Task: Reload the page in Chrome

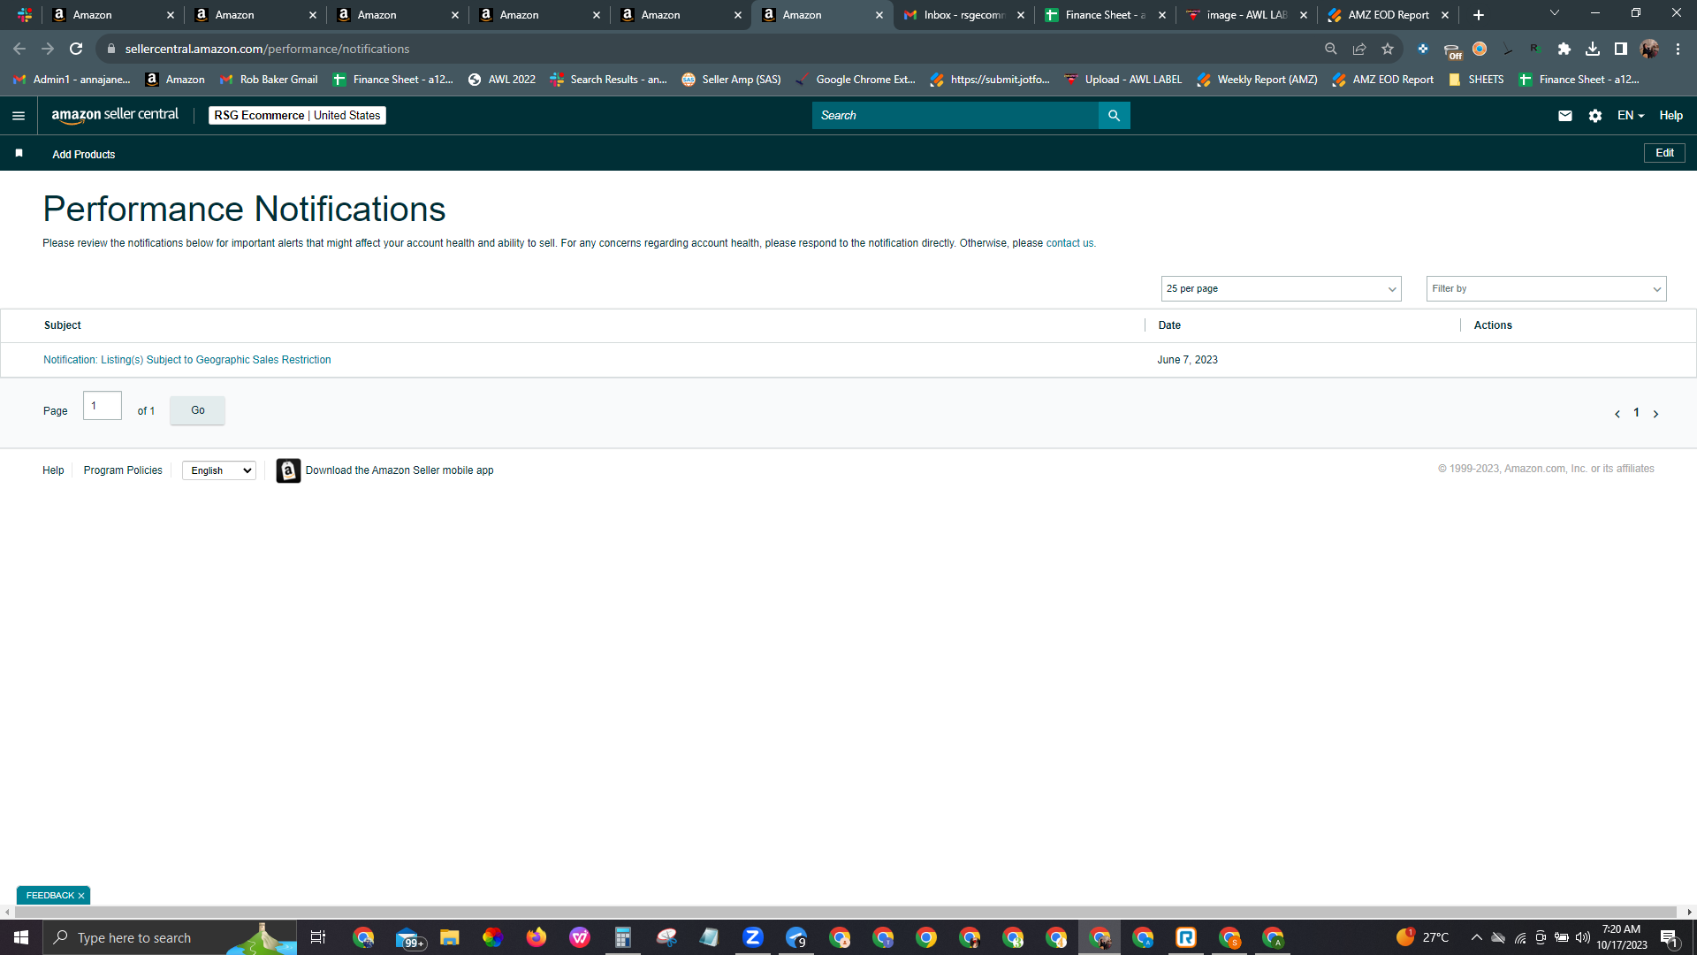Action: click(x=76, y=49)
